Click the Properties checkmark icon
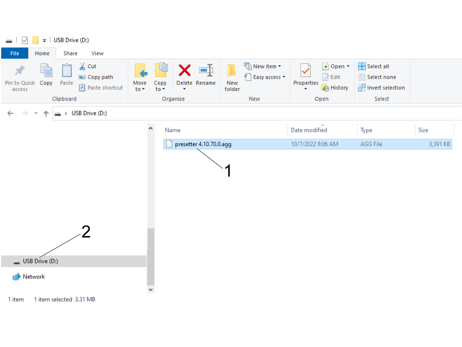 click(306, 71)
